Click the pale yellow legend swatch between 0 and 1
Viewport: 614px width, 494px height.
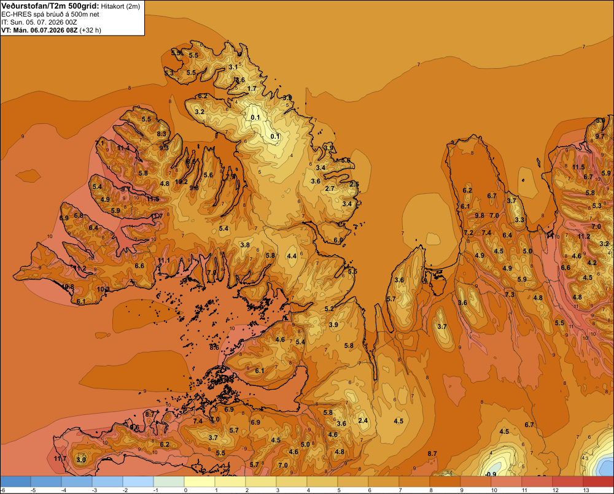[x=200, y=482]
